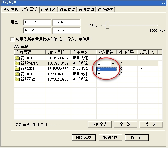Toggle 驶出报警 check for 新邦物流A
Viewport: 168px width, 148px height.
click(121, 63)
